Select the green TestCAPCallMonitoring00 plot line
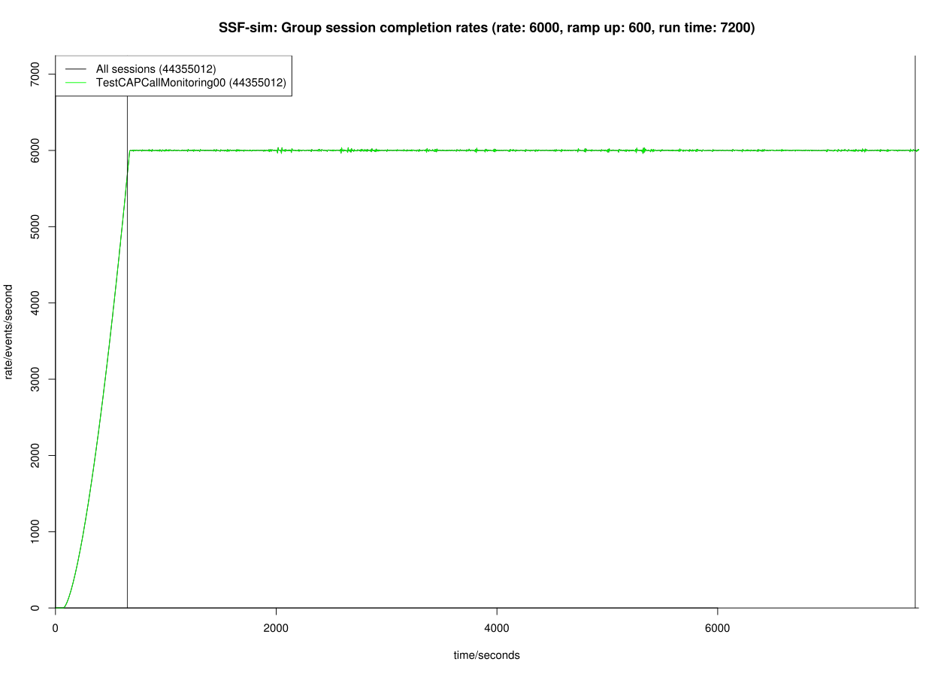The height and width of the screenshot is (677, 947). (526, 150)
